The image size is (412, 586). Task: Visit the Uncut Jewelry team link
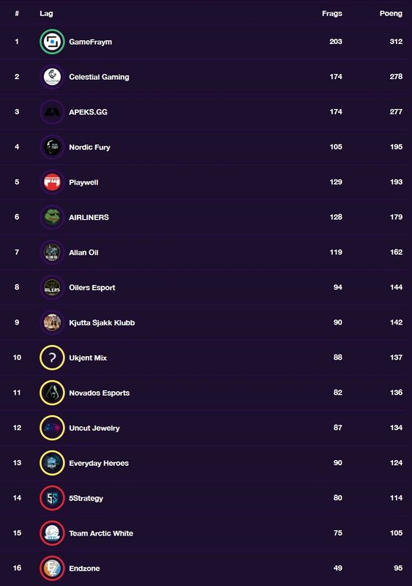pos(94,428)
